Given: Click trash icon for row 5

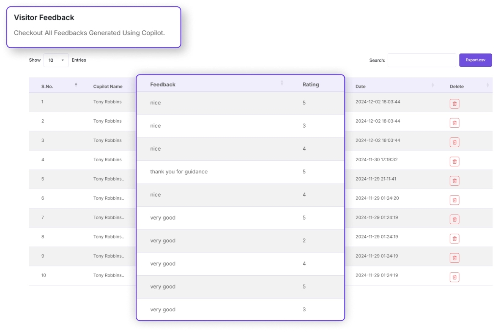Looking at the screenshot, I should (454, 181).
